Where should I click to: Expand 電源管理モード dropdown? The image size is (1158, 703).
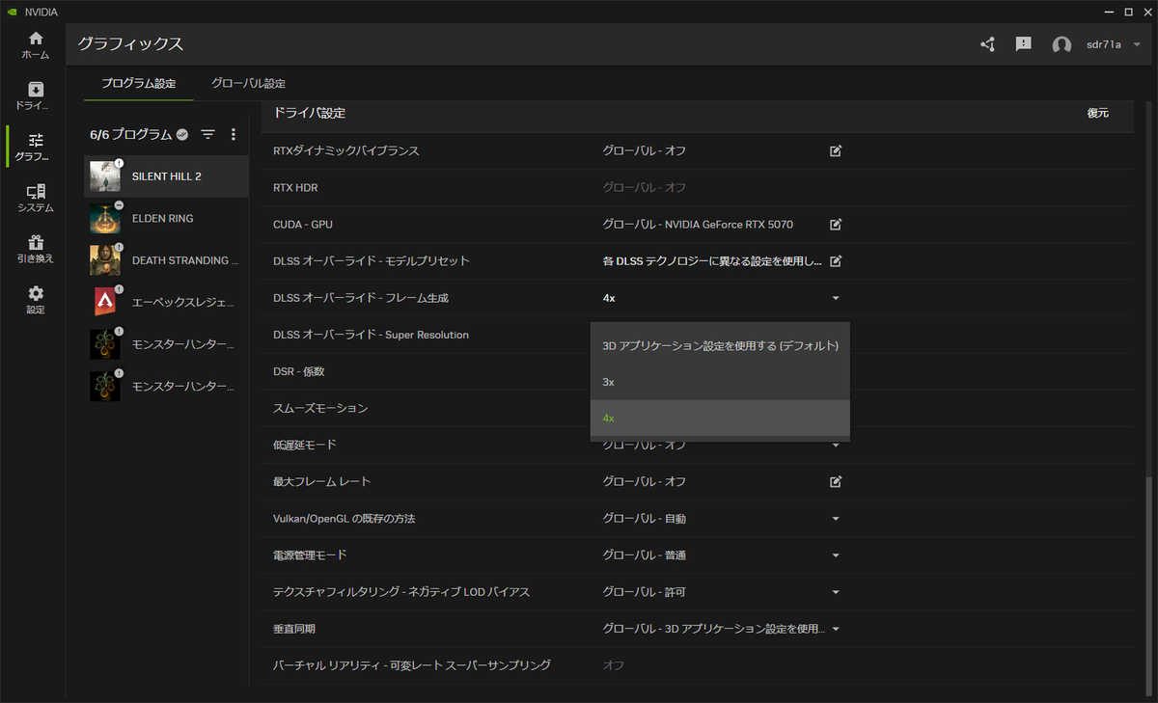836,555
